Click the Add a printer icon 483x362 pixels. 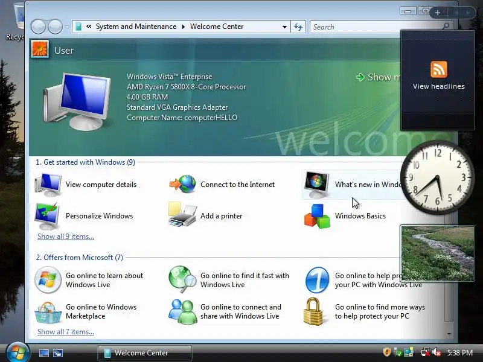pyautogui.click(x=182, y=214)
